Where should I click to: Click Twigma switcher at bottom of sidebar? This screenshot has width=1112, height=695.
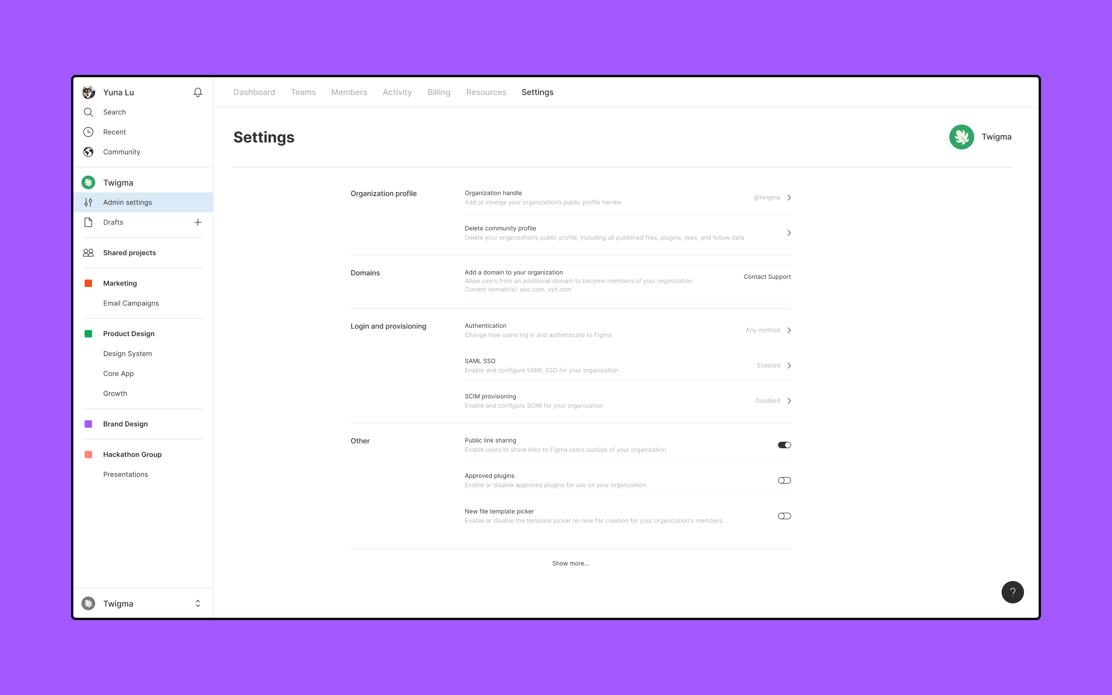click(142, 604)
